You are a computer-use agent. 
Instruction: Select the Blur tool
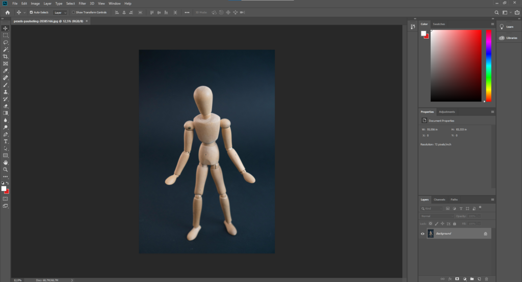pos(5,120)
